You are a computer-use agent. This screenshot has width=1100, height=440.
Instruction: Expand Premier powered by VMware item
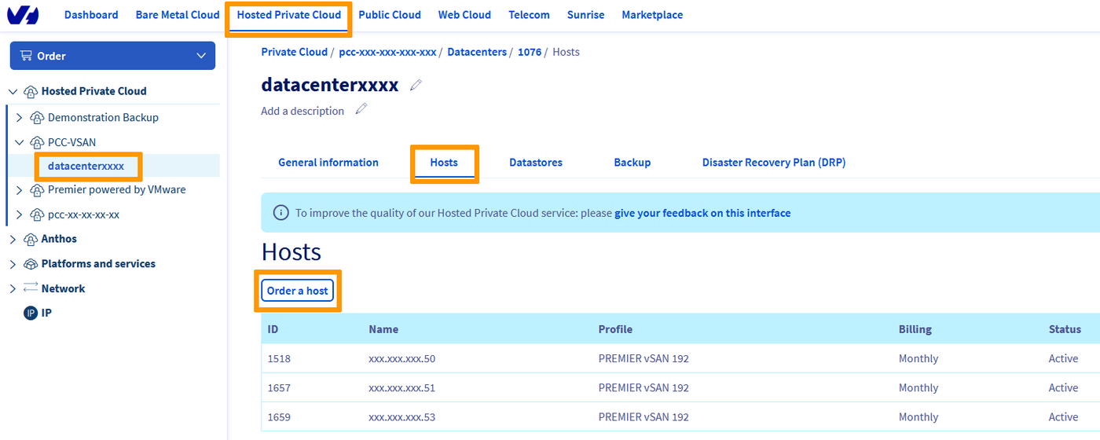pyautogui.click(x=20, y=190)
